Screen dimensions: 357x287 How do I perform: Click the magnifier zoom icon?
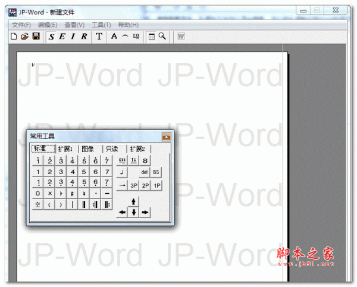(x=162, y=36)
